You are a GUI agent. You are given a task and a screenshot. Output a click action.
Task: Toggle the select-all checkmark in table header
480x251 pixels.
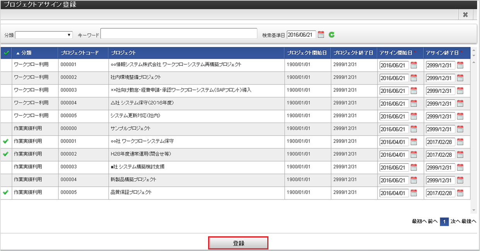pyautogui.click(x=6, y=53)
